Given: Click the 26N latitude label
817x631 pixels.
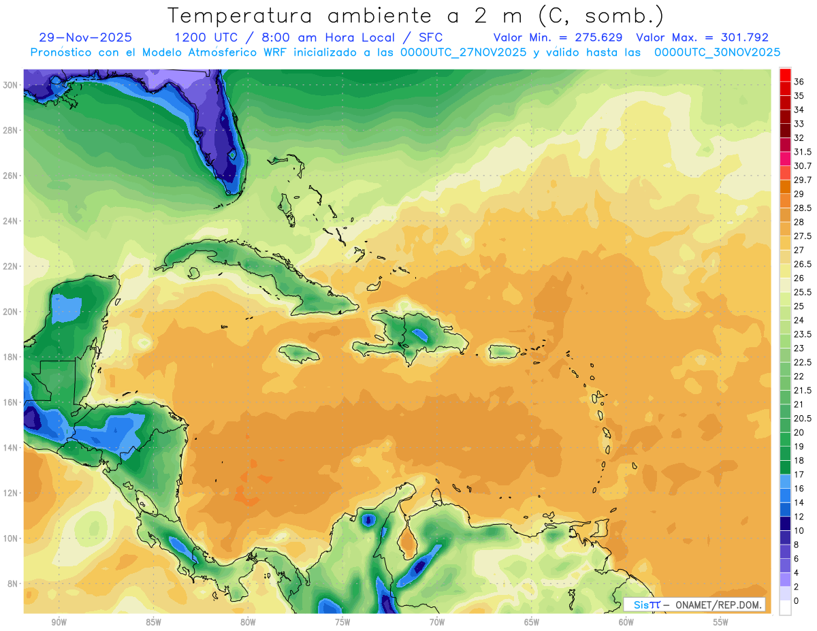Looking at the screenshot, I should pyautogui.click(x=12, y=176).
